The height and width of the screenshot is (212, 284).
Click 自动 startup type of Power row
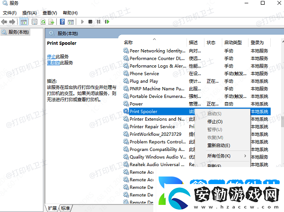click(229, 104)
